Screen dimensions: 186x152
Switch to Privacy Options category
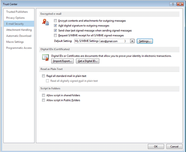15,18
